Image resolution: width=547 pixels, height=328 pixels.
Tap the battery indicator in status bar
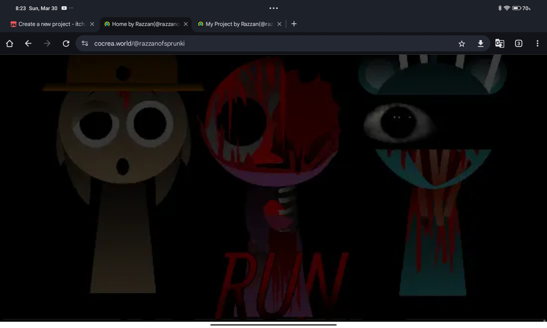tap(517, 8)
